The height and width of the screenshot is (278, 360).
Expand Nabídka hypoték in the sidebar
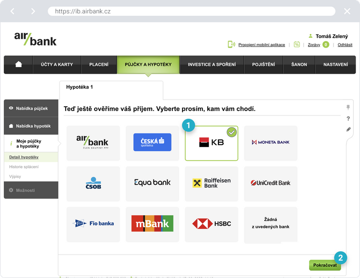point(31,125)
